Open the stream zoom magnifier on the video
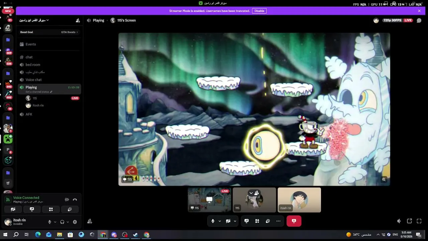428x241 pixels. [384, 179]
